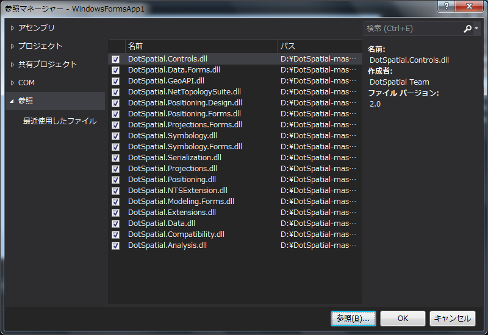Select DotSpatial.Controls.dll name text

coord(168,58)
